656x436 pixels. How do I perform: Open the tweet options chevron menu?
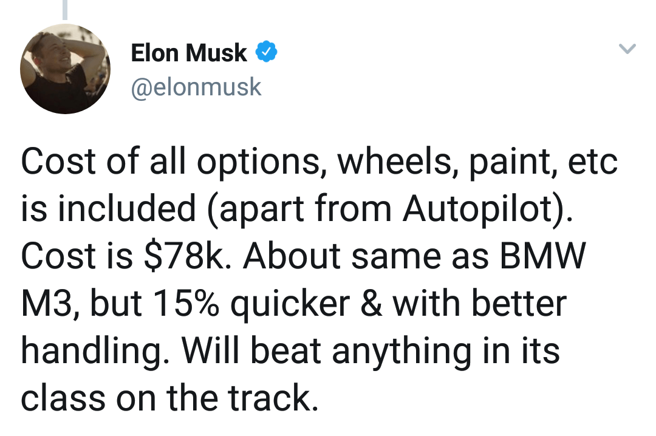tap(627, 49)
